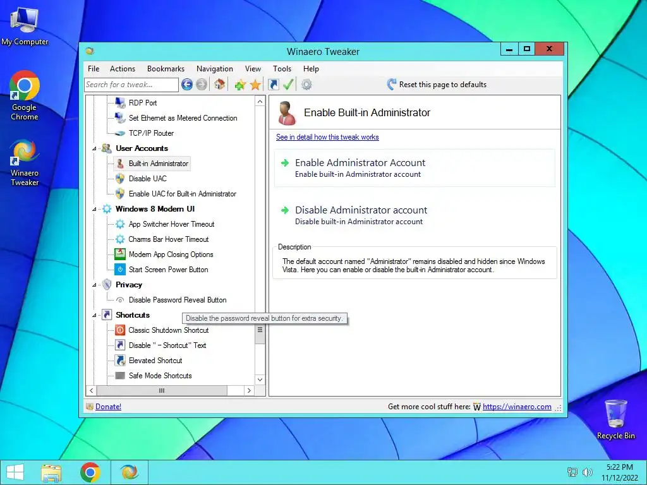Viewport: 647px width, 485px height.
Task: Go back with the blue back arrow
Action: coord(187,85)
